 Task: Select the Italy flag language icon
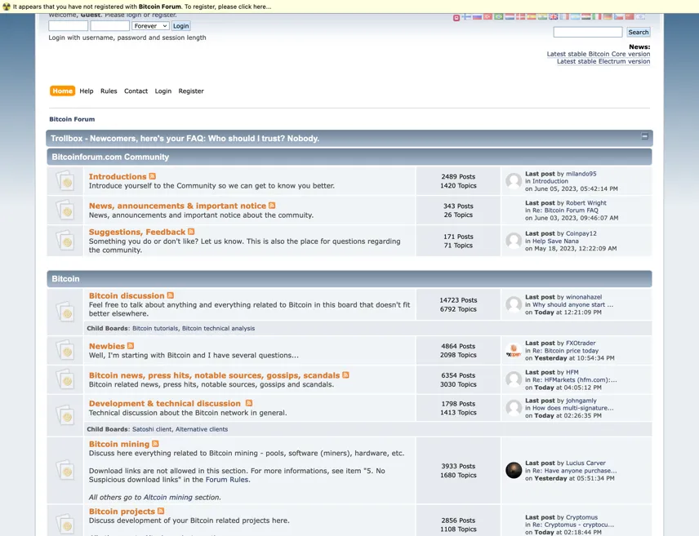[597, 17]
